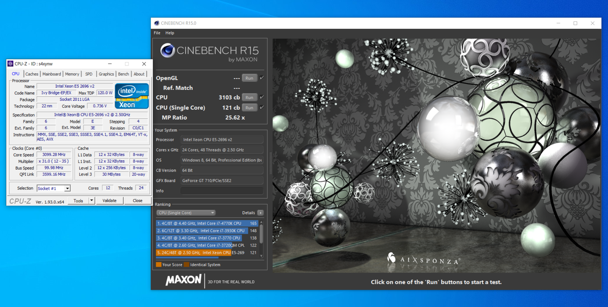The height and width of the screenshot is (307, 608).
Task: Click the Cinebench R15 logo sphere
Action: (x=167, y=50)
